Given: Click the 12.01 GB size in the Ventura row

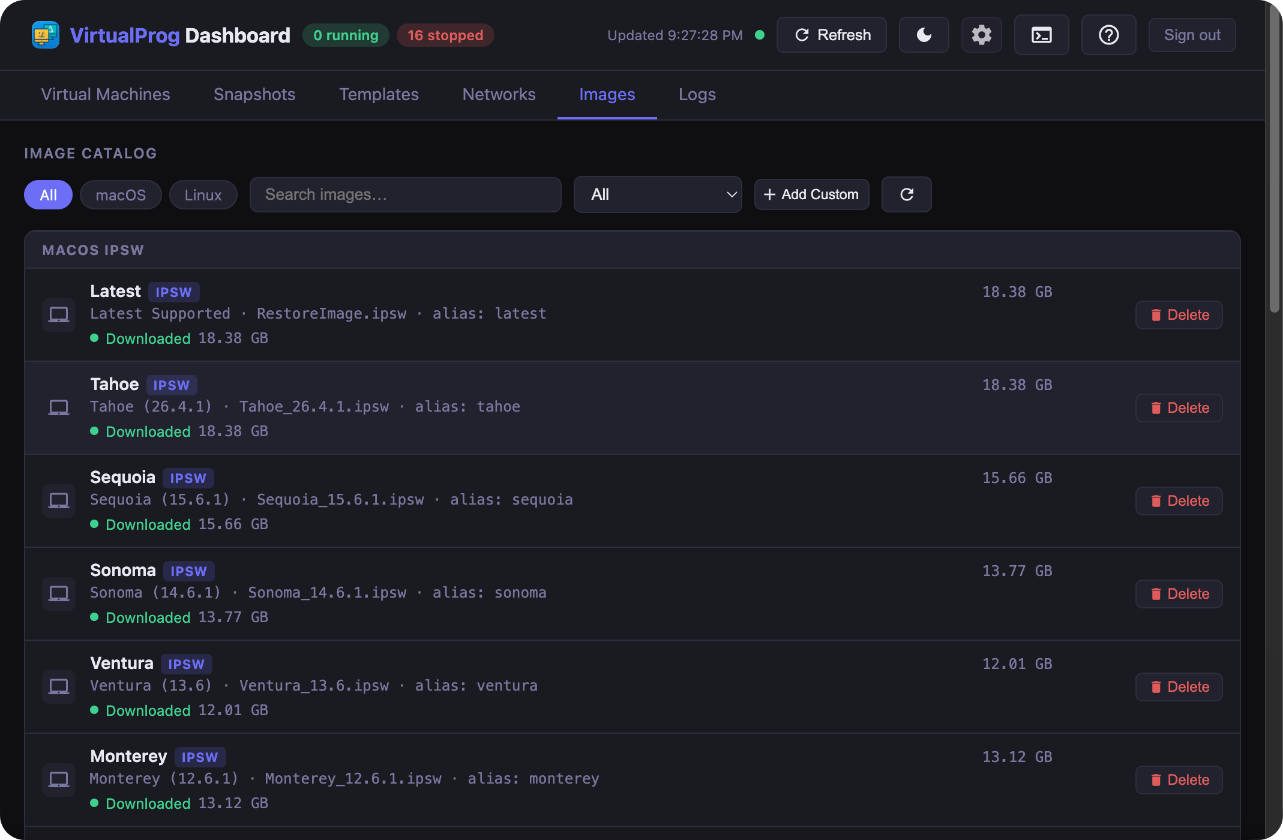Looking at the screenshot, I should (x=1017, y=664).
